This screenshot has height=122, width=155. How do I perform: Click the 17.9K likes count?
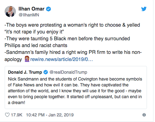[16, 115]
